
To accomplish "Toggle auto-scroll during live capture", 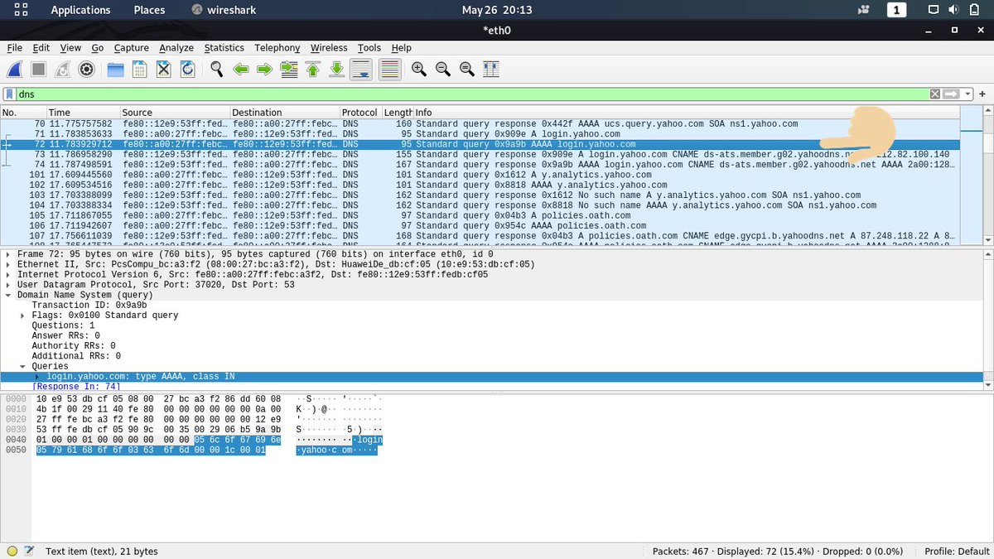I will 361,70.
